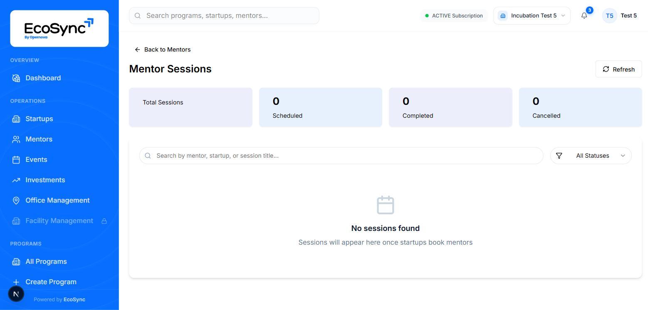Click the Cancelled sessions label

547,116
